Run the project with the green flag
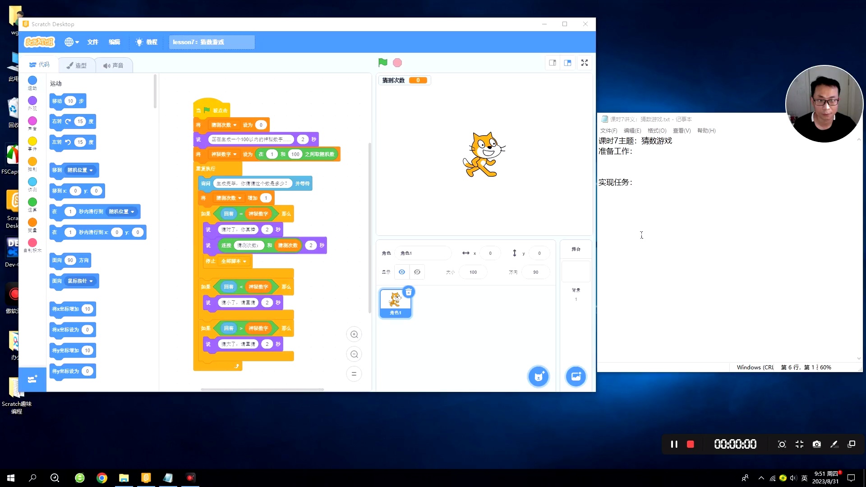866x487 pixels. pyautogui.click(x=382, y=63)
